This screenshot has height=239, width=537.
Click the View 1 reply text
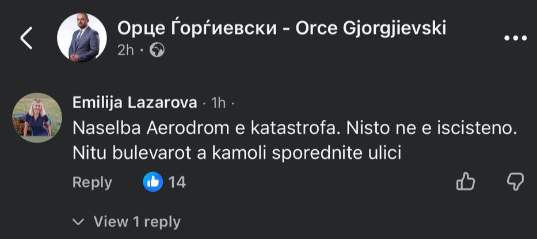[x=137, y=221]
